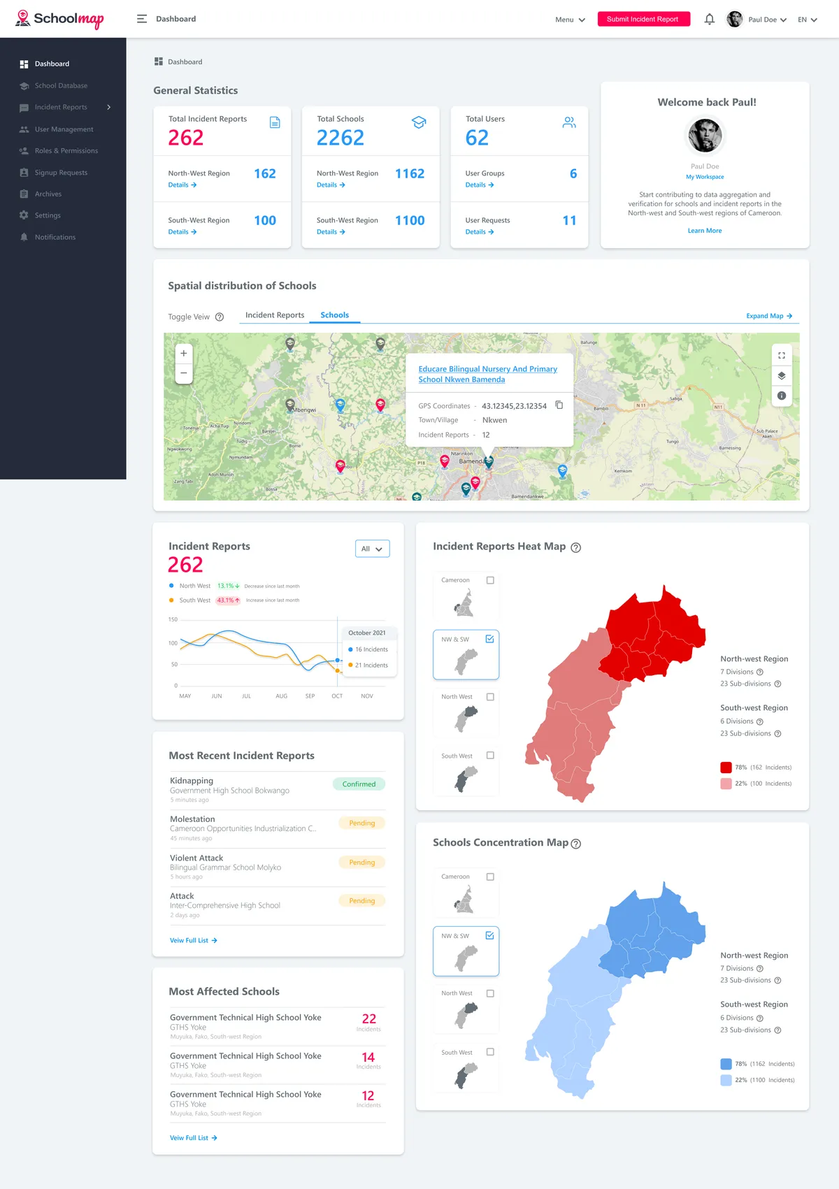The height and width of the screenshot is (1189, 839).
Task: Click Heat Map title help icon
Action: (x=576, y=548)
